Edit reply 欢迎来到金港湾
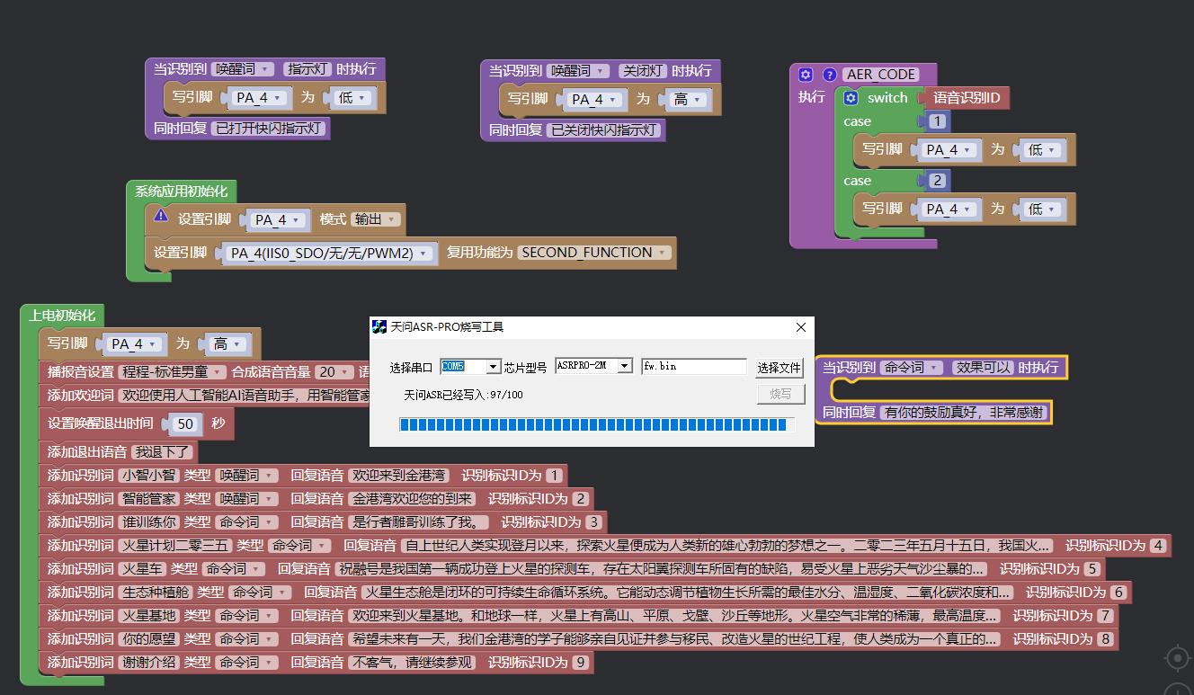This screenshot has width=1194, height=695. coord(397,476)
